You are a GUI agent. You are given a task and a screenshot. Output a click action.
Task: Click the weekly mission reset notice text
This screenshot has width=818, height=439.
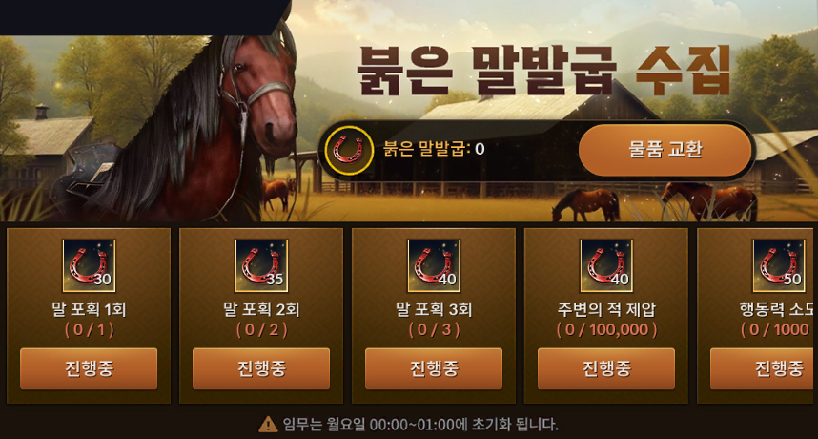420,424
